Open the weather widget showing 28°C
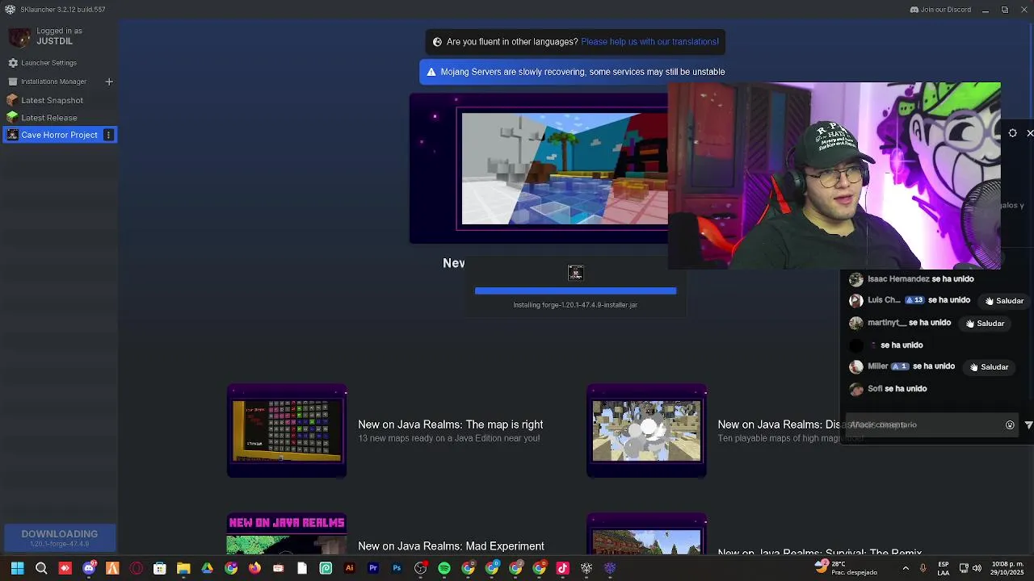 coord(846,568)
